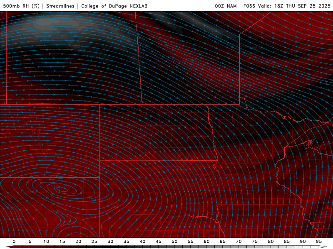Click the '25' legend value
This screenshot has width=333, height=249.
(94, 242)
